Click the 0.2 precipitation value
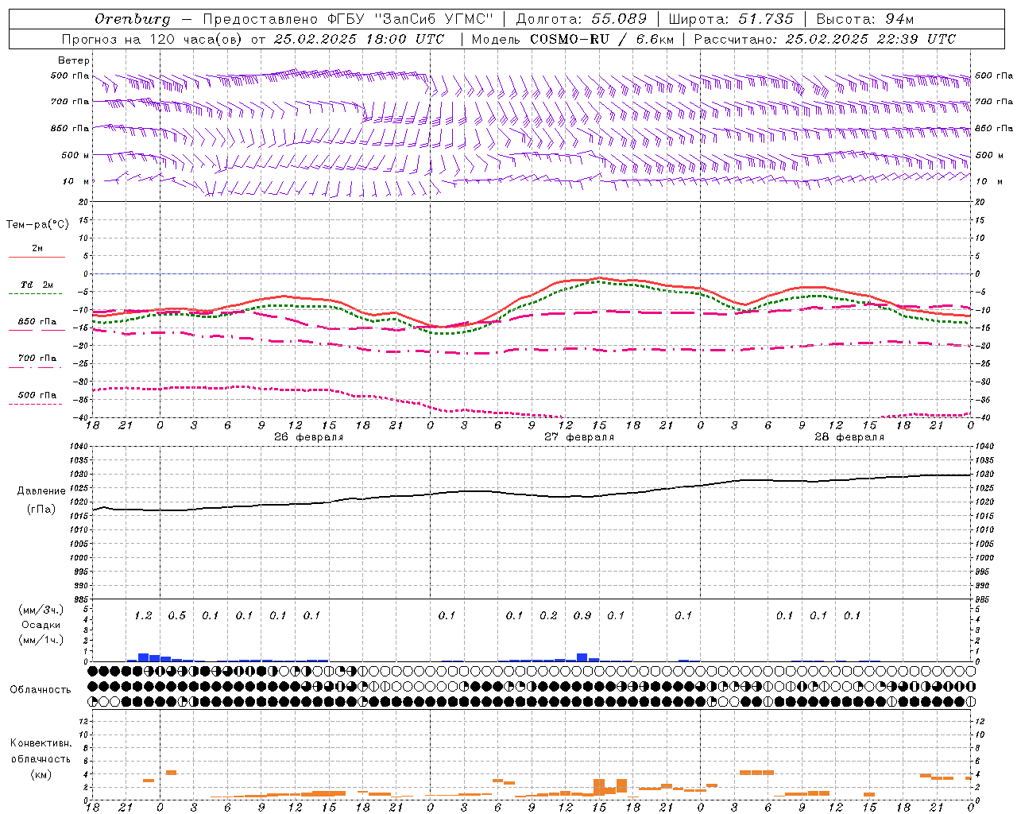 pos(548,615)
